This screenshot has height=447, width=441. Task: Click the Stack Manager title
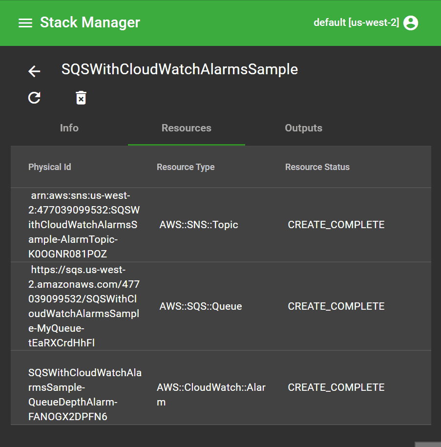90,22
